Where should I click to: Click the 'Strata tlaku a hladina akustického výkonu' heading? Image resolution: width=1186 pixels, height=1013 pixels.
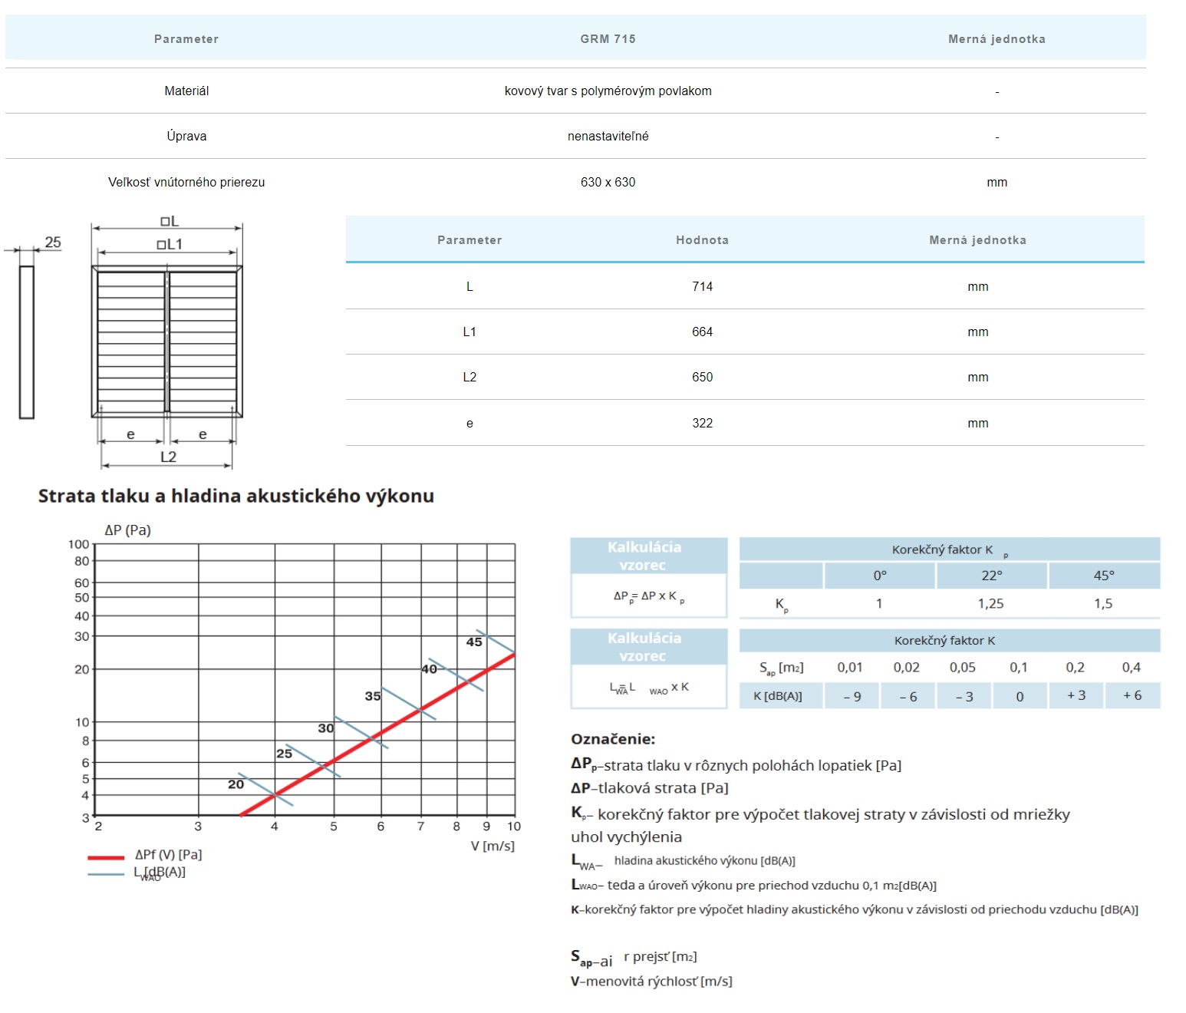236,497
